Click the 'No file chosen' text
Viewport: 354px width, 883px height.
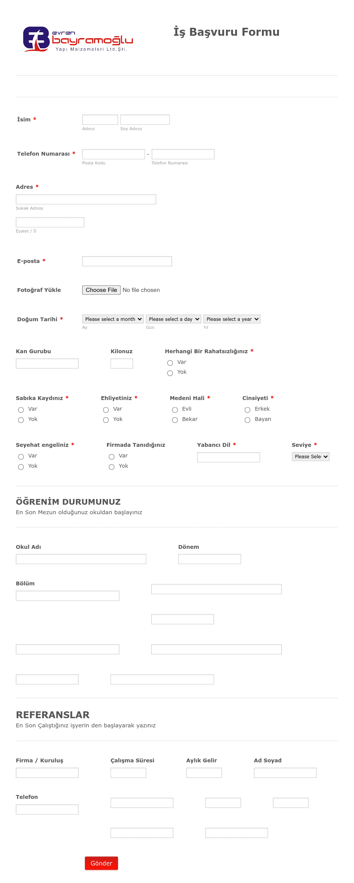pos(141,290)
